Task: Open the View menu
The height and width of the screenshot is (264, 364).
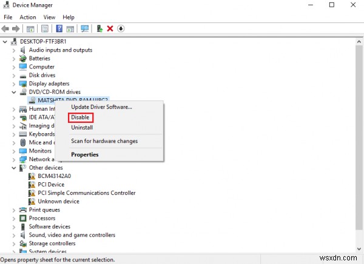Action: (49, 17)
